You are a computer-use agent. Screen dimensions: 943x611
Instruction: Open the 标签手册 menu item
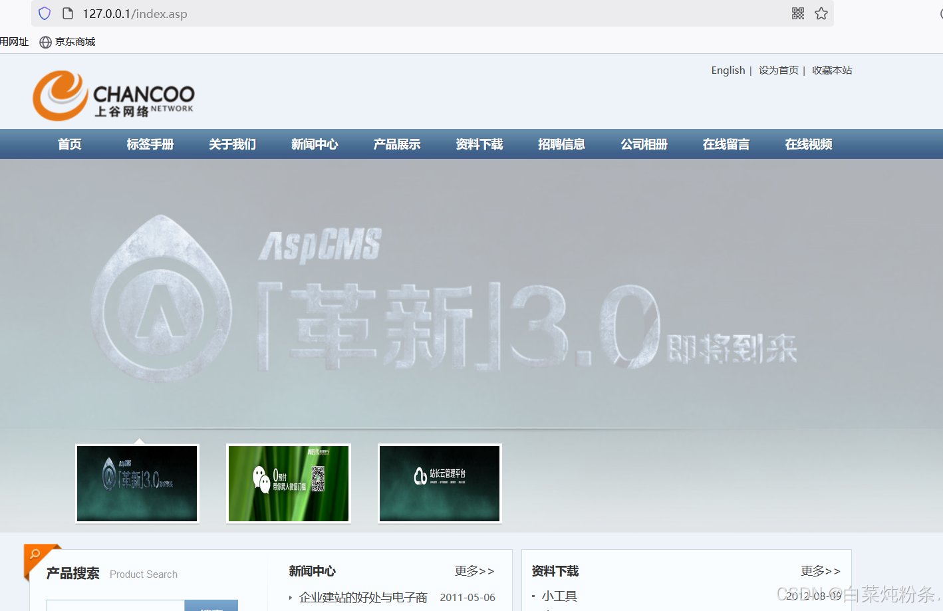coord(150,144)
